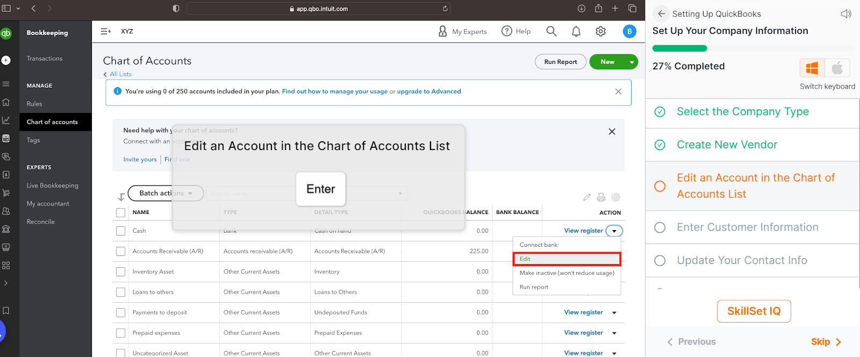Dismiss the plan usage info banner
The image size is (860, 357).
click(x=618, y=92)
